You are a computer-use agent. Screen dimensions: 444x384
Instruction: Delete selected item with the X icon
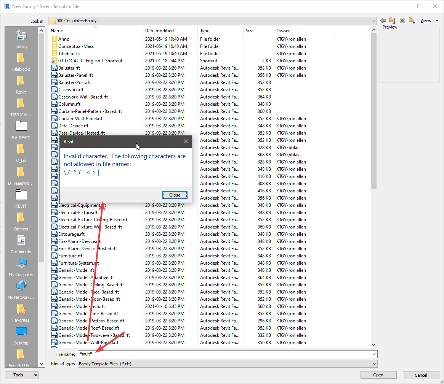tap(402, 21)
